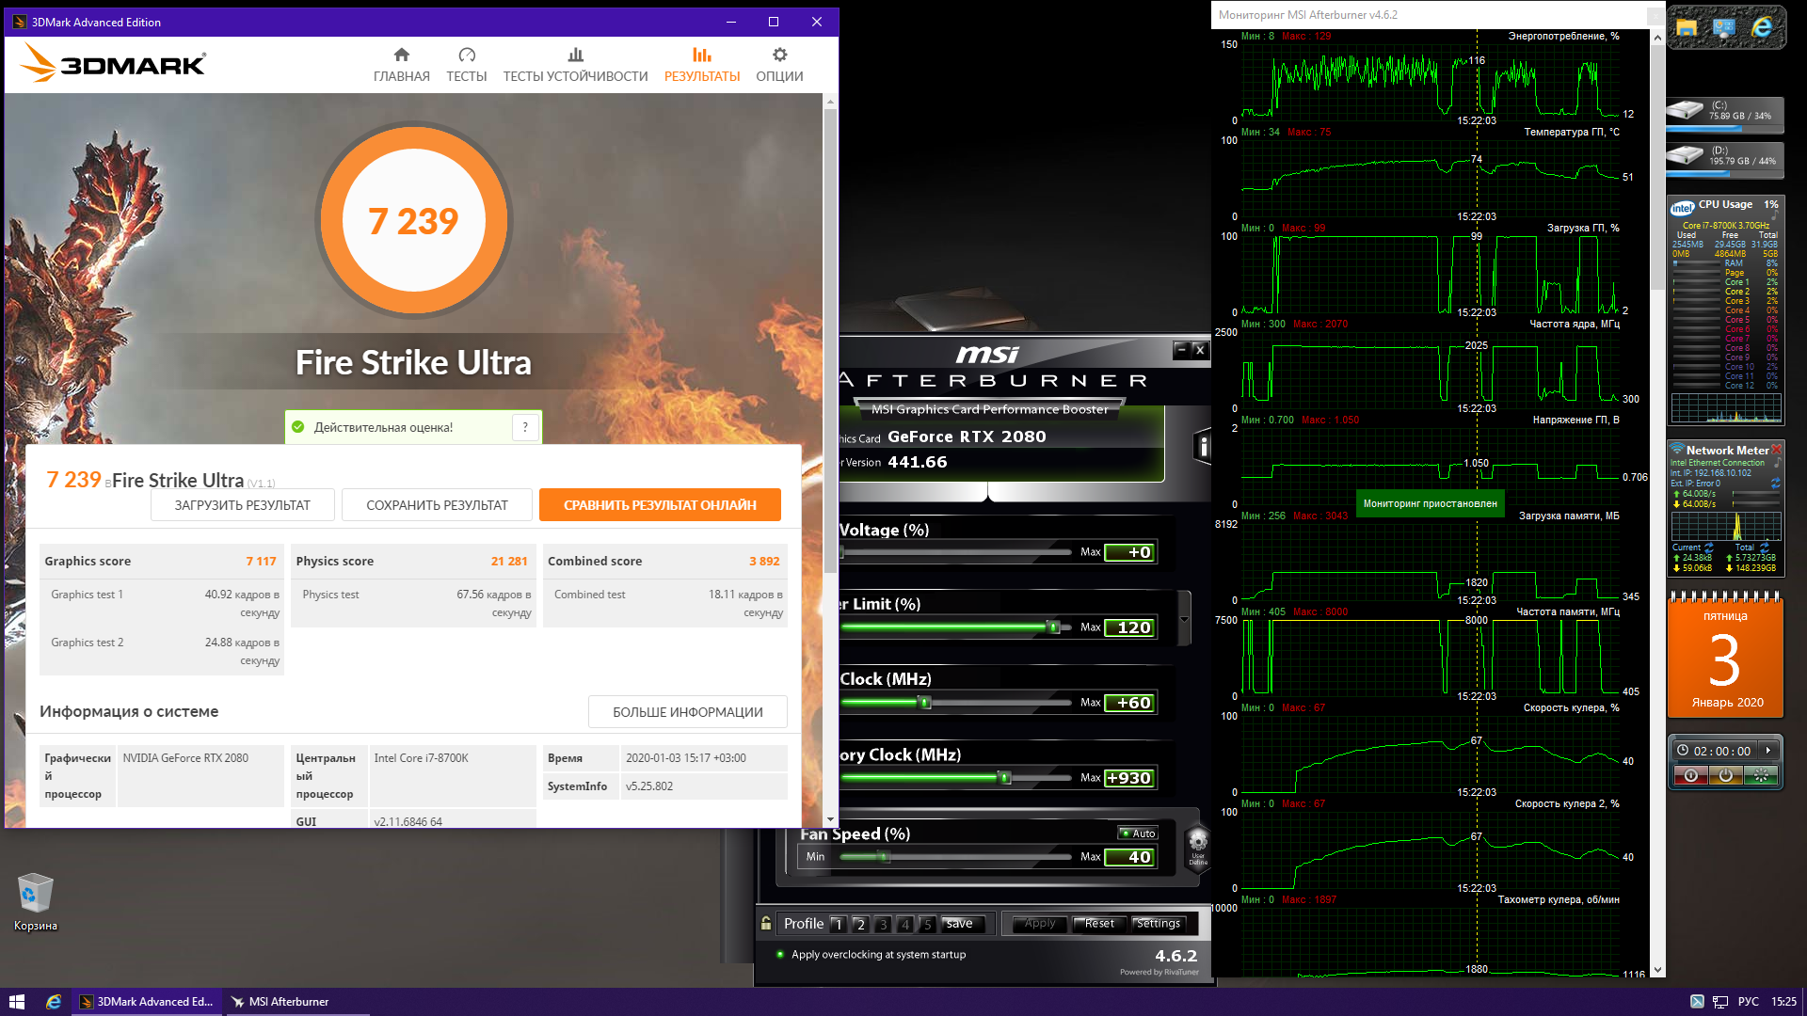Click the valid score help question mark
The image size is (1807, 1016).
point(525,427)
